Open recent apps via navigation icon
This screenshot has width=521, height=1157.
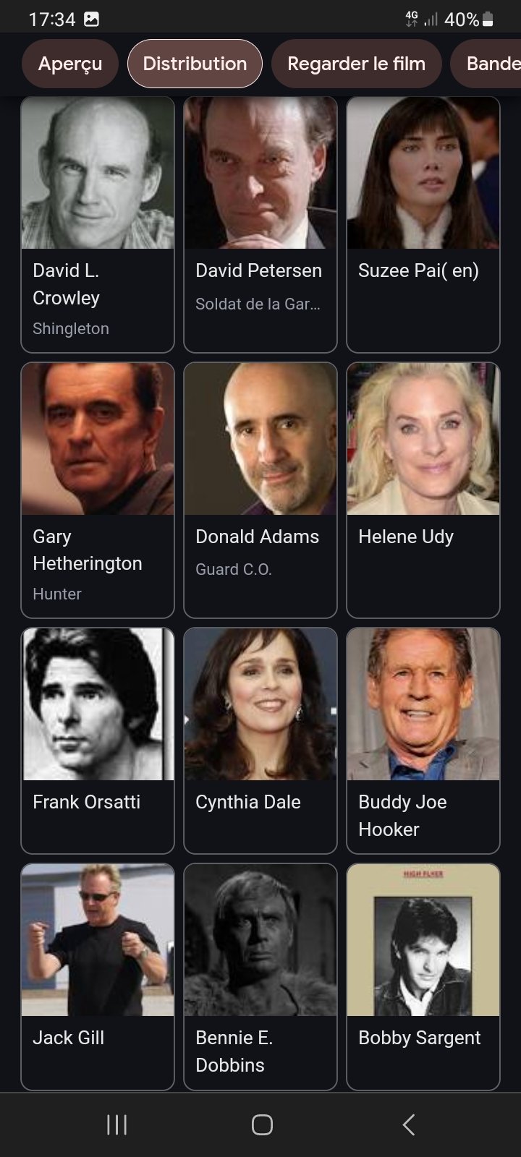click(117, 1124)
